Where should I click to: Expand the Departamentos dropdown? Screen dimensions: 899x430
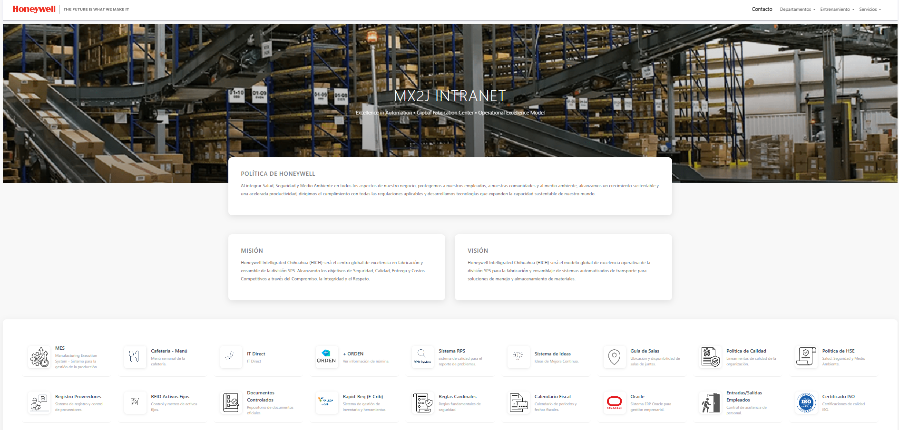pos(797,9)
